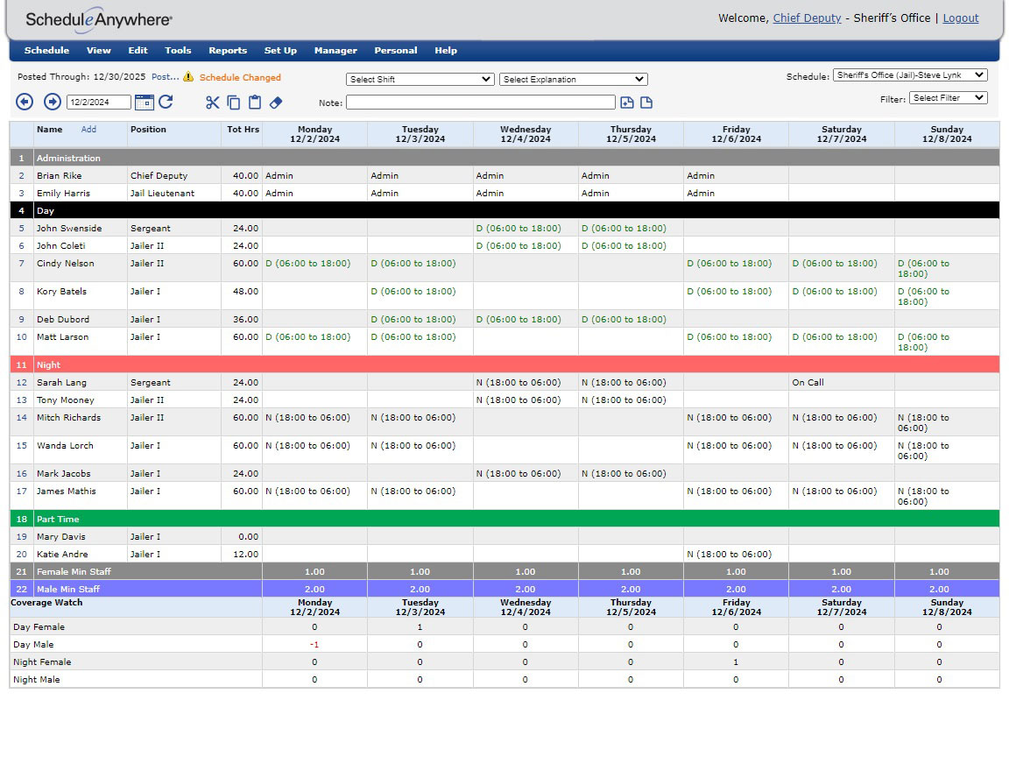The width and height of the screenshot is (1009, 757).
Task: Go to the previous week with the left arrow
Action: click(25, 102)
